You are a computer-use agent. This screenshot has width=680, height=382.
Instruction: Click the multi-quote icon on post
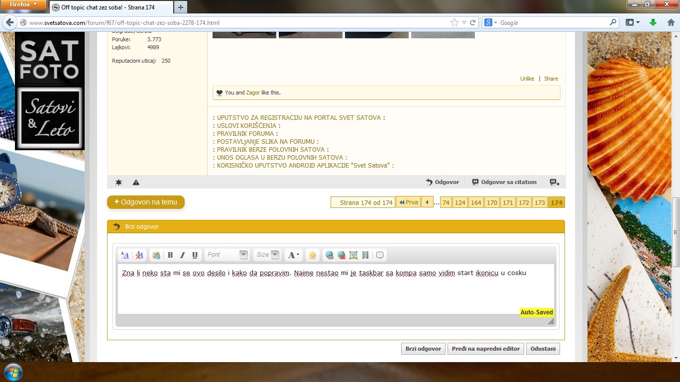click(555, 183)
